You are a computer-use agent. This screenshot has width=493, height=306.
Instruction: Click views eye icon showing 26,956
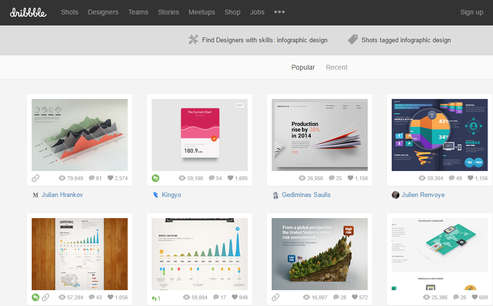[302, 178]
